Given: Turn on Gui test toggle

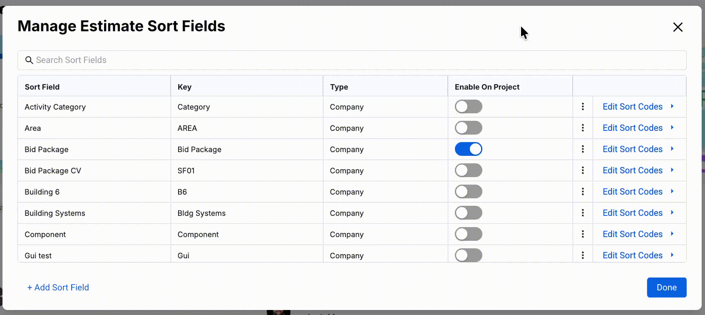Looking at the screenshot, I should point(468,255).
